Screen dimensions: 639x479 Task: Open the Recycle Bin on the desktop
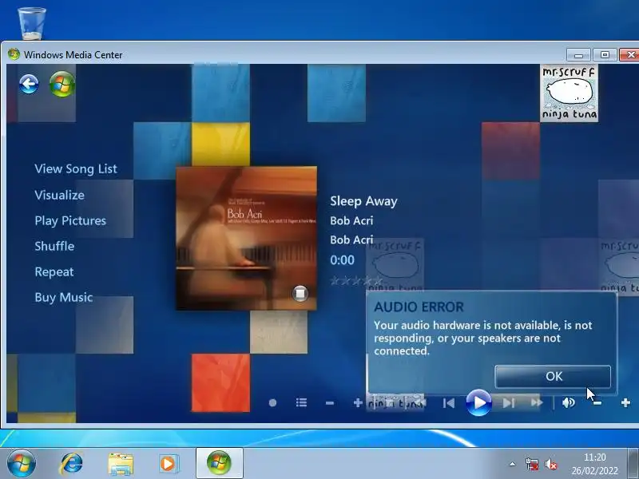click(x=31, y=23)
